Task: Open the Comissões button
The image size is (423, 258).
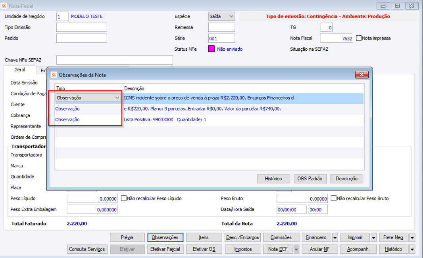Action: click(281, 237)
